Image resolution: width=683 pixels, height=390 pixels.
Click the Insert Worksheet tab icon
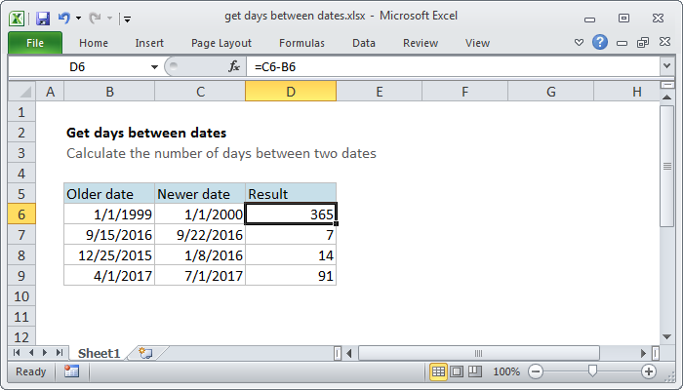pyautogui.click(x=144, y=352)
